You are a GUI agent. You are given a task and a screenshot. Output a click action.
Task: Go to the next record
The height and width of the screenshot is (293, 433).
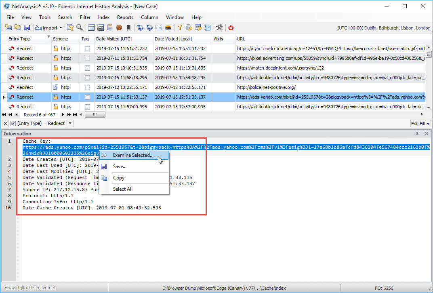[x=63, y=114]
